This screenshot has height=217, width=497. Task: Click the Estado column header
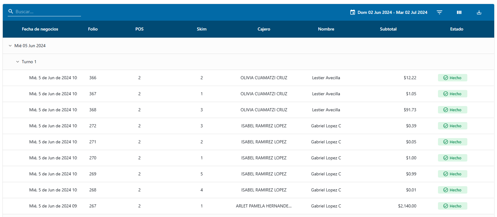(456, 29)
